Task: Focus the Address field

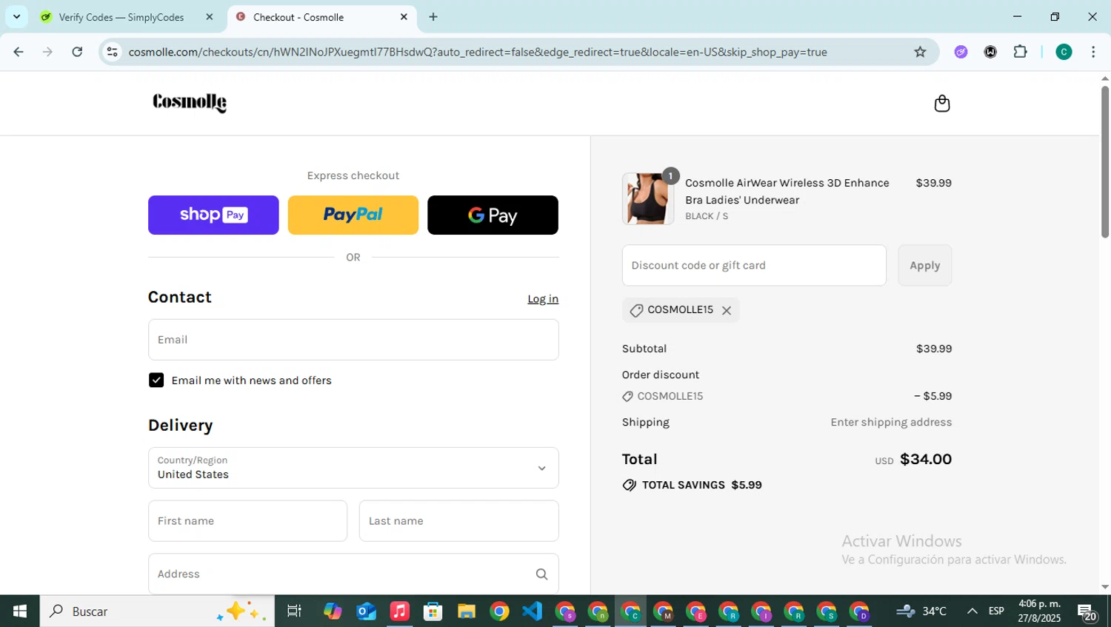Action: 353,574
